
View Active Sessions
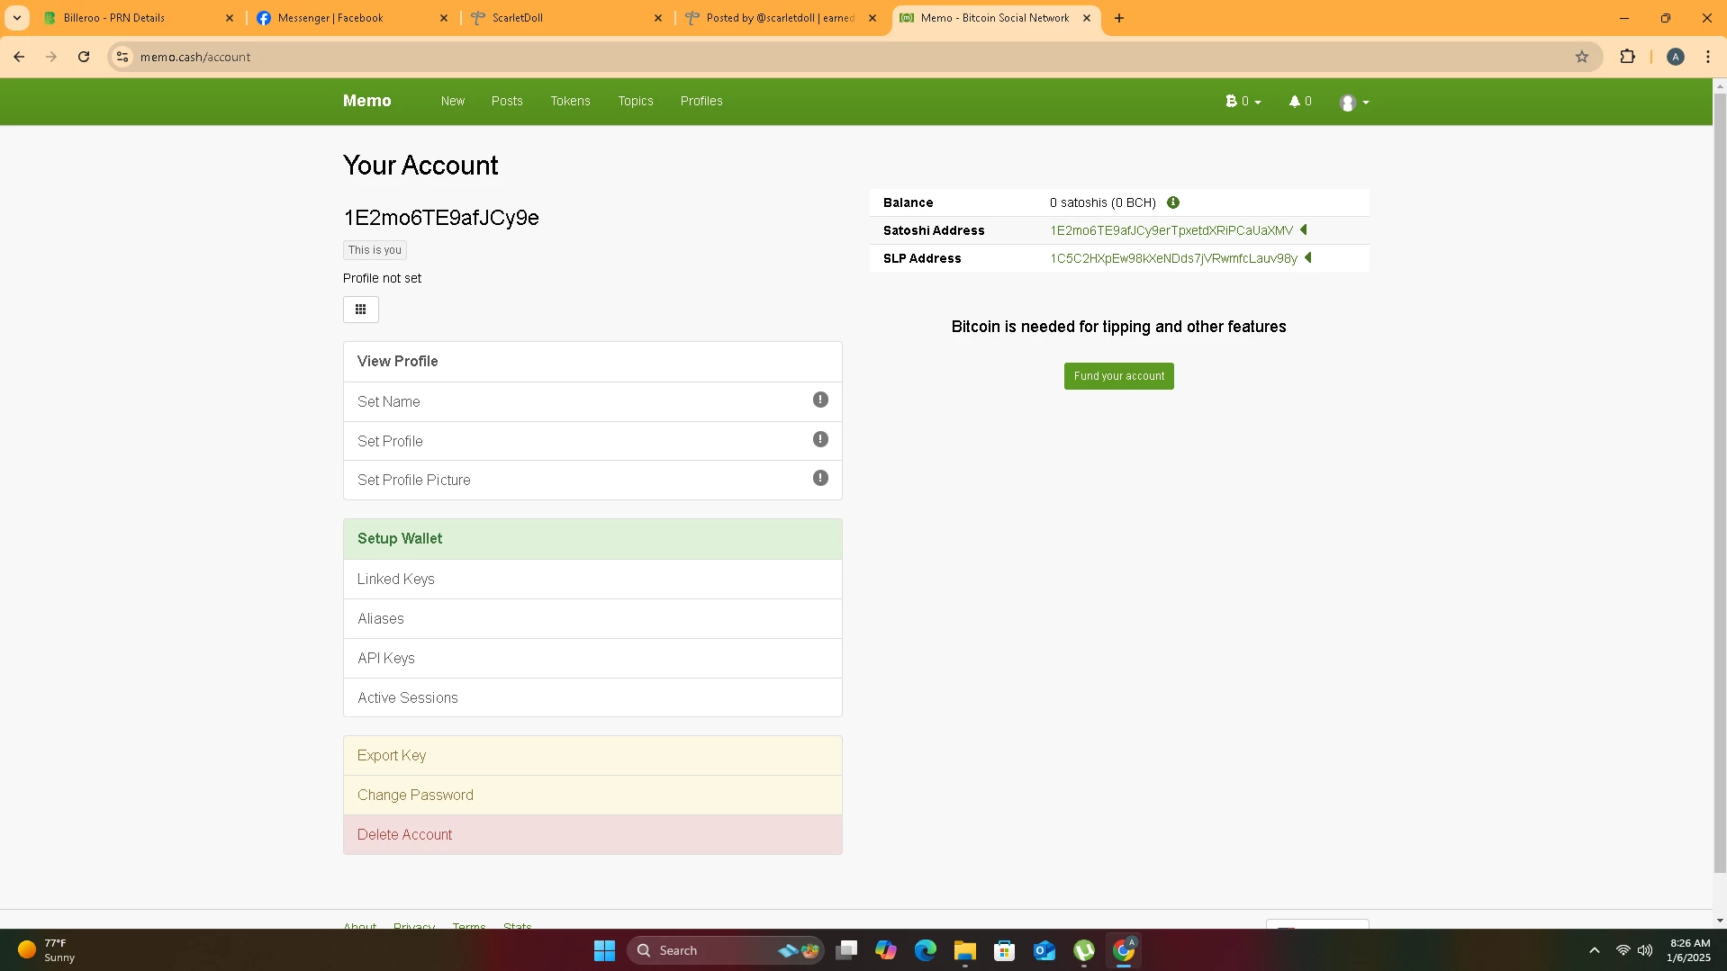pos(592,697)
